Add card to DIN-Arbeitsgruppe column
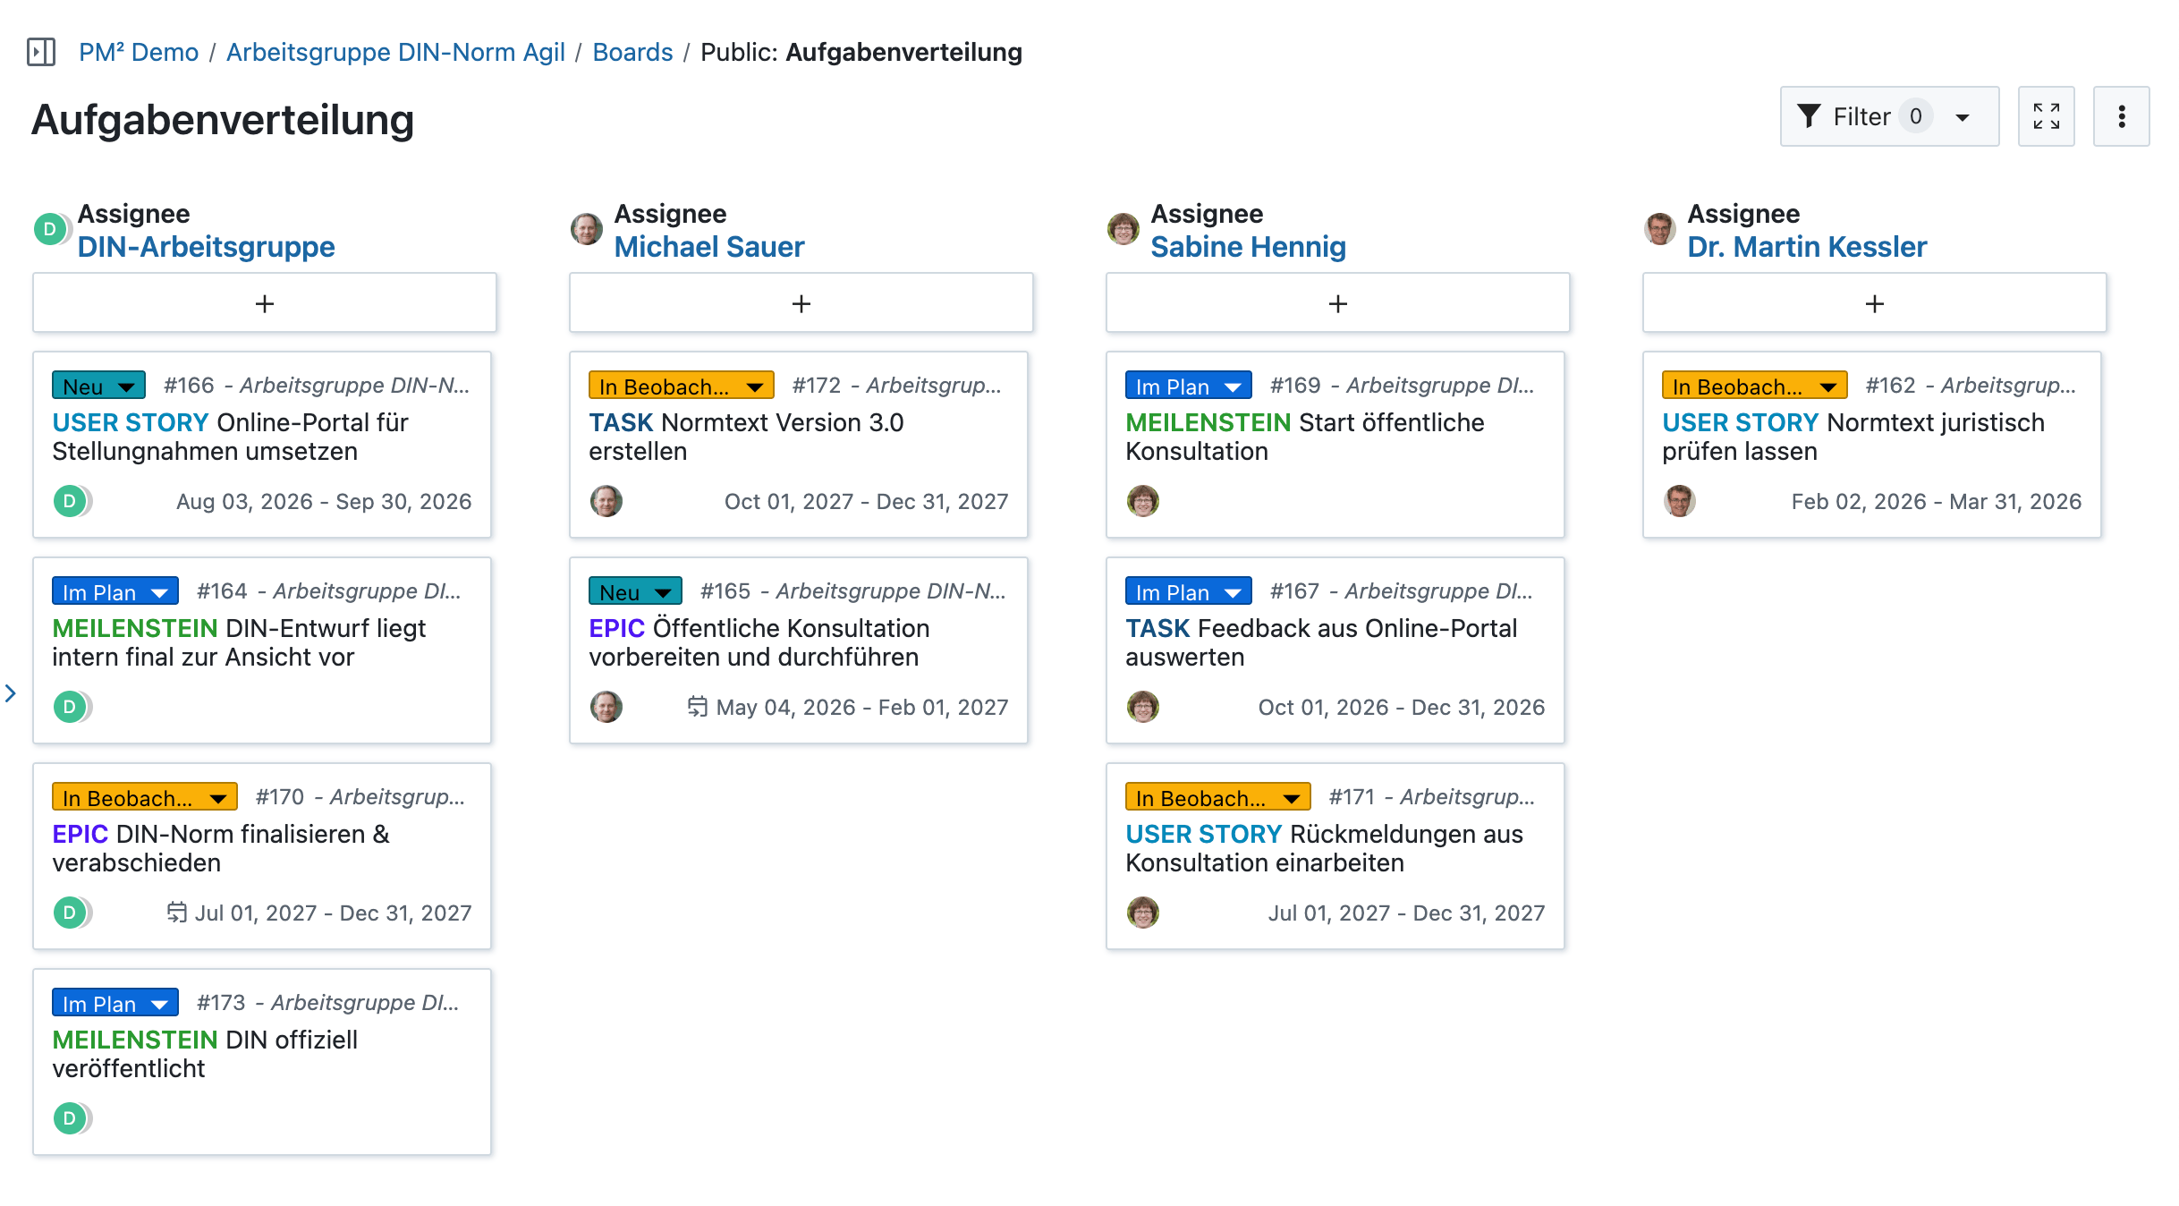The image size is (2179, 1206). click(x=265, y=303)
